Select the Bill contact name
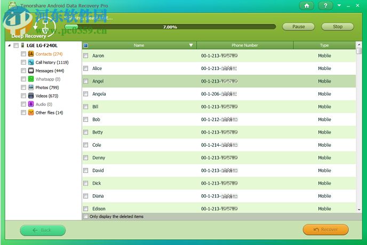The image size is (367, 245). (95, 107)
